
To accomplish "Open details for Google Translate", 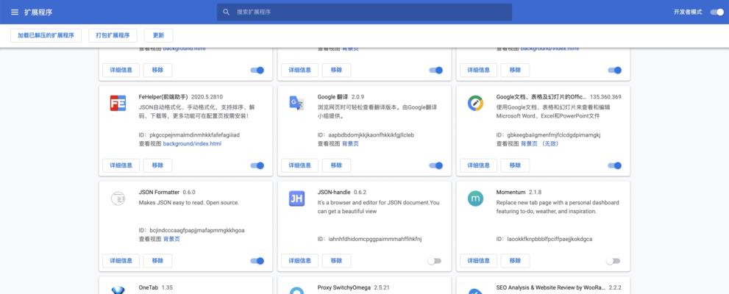I will click(x=299, y=165).
